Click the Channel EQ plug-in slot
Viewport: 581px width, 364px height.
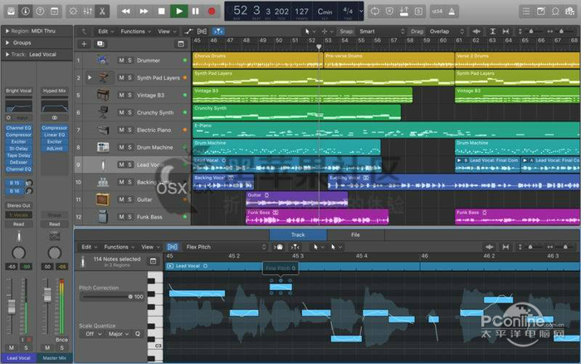pyautogui.click(x=18, y=129)
